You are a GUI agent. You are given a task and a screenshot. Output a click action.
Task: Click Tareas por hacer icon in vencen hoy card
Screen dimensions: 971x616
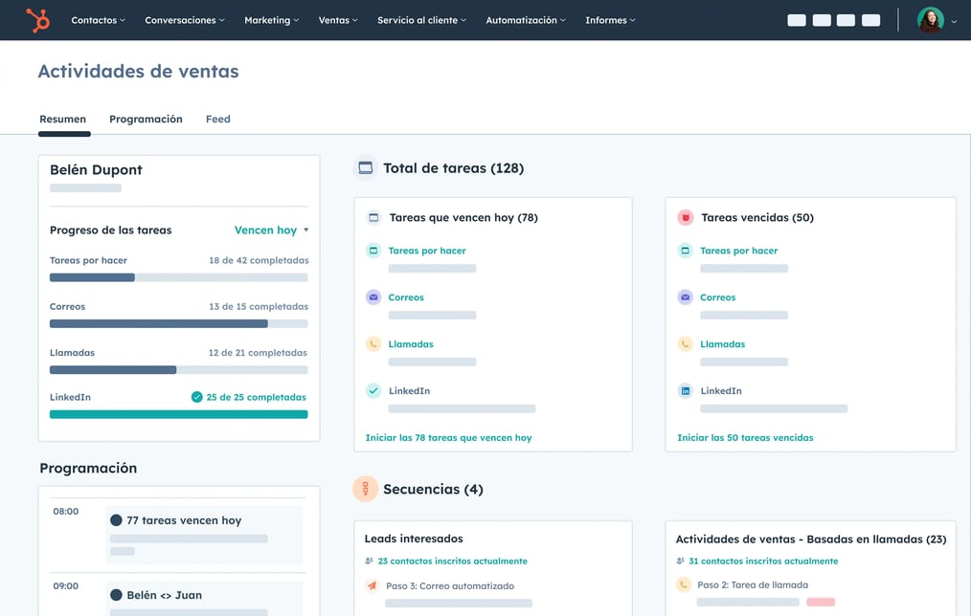tap(373, 251)
